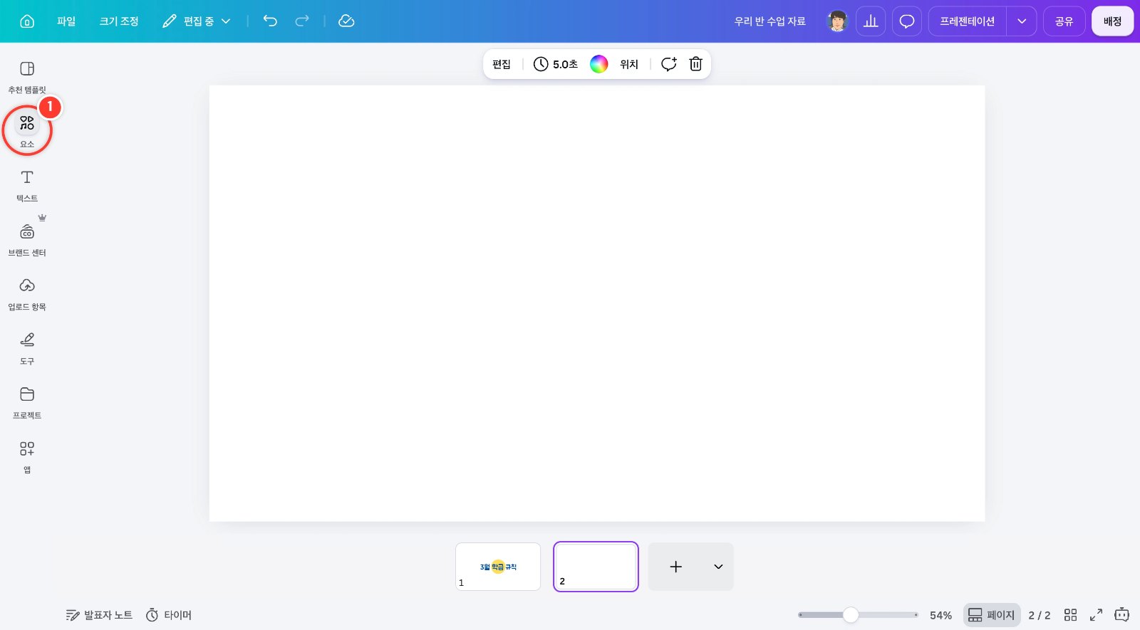Open the 업로드 항목 panel
Viewport: 1140px width, 630px height.
coord(27,295)
